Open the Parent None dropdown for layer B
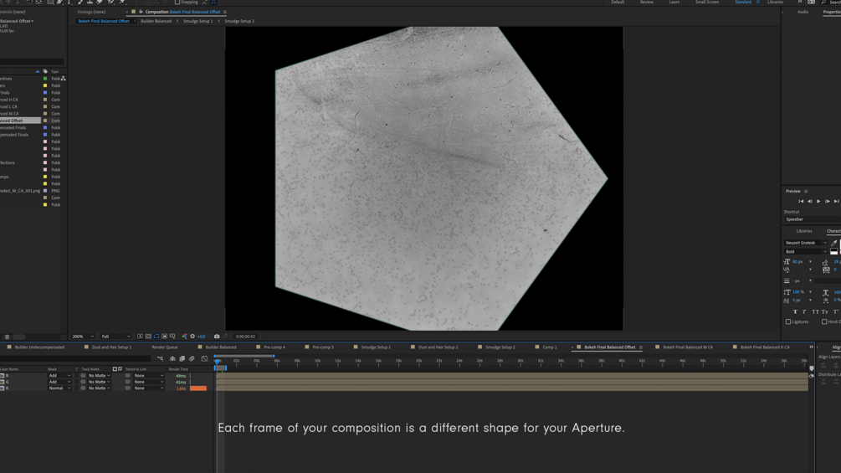The width and height of the screenshot is (841, 473). coord(148,376)
